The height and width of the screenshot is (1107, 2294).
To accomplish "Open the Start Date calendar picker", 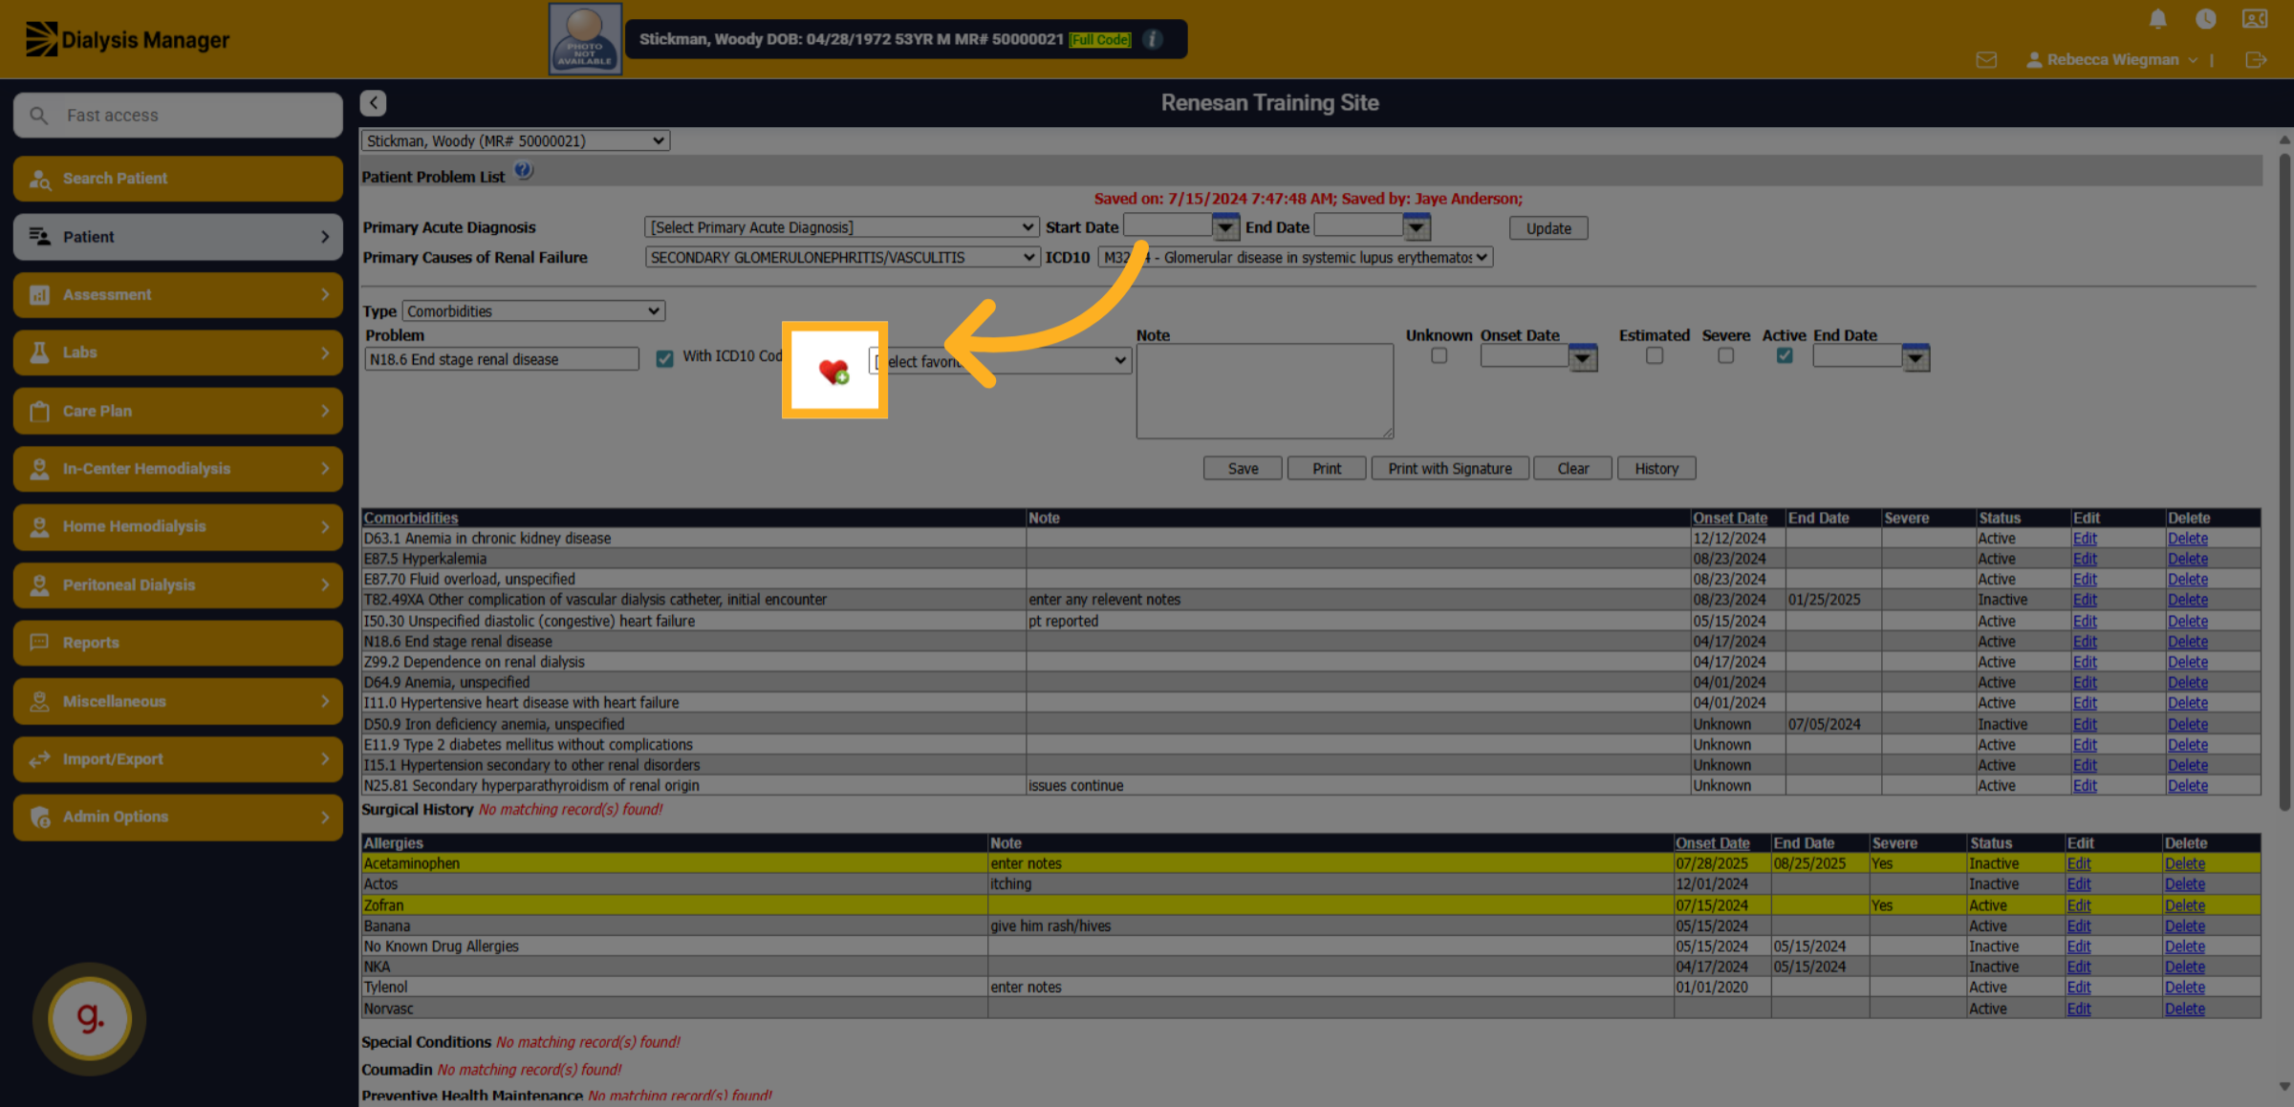I will pyautogui.click(x=1225, y=227).
